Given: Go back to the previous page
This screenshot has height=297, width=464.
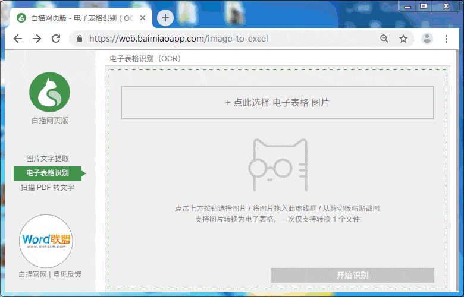Looking at the screenshot, I should click(x=18, y=39).
